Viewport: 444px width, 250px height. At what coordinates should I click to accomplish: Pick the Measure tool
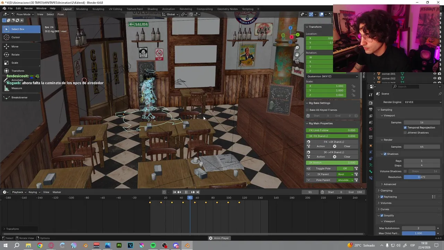21,88
